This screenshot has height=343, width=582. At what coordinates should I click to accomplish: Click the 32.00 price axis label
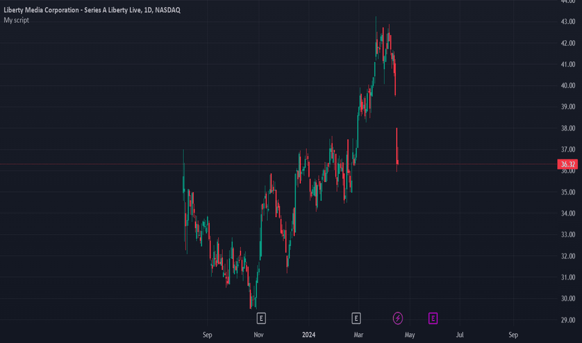tap(568, 256)
